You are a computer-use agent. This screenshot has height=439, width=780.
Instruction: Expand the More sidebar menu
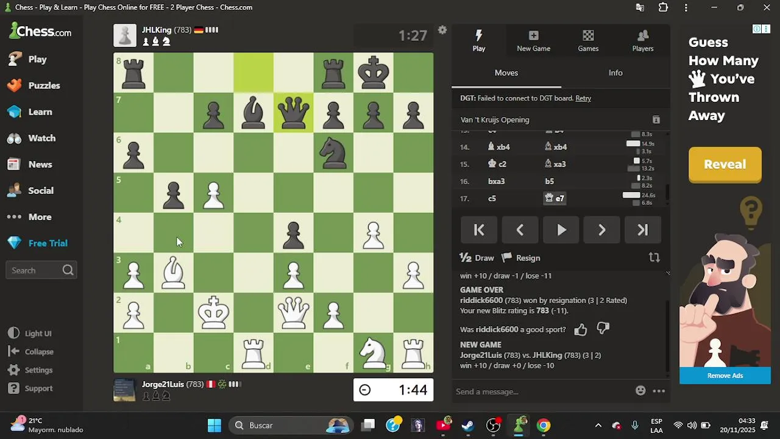(x=40, y=216)
